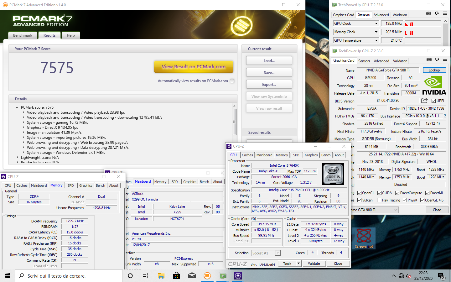Click the Close button in front GPU-Z window
This screenshot has width=451, height=282.
point(437,210)
